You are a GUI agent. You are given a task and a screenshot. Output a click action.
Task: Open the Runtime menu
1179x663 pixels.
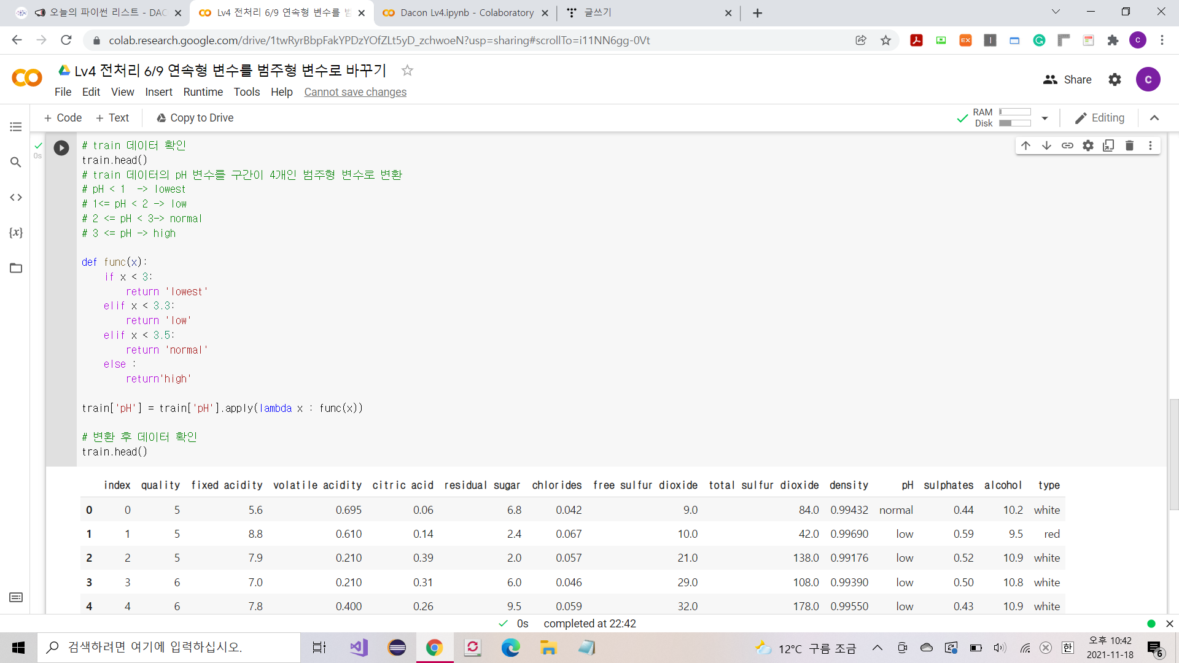point(203,92)
